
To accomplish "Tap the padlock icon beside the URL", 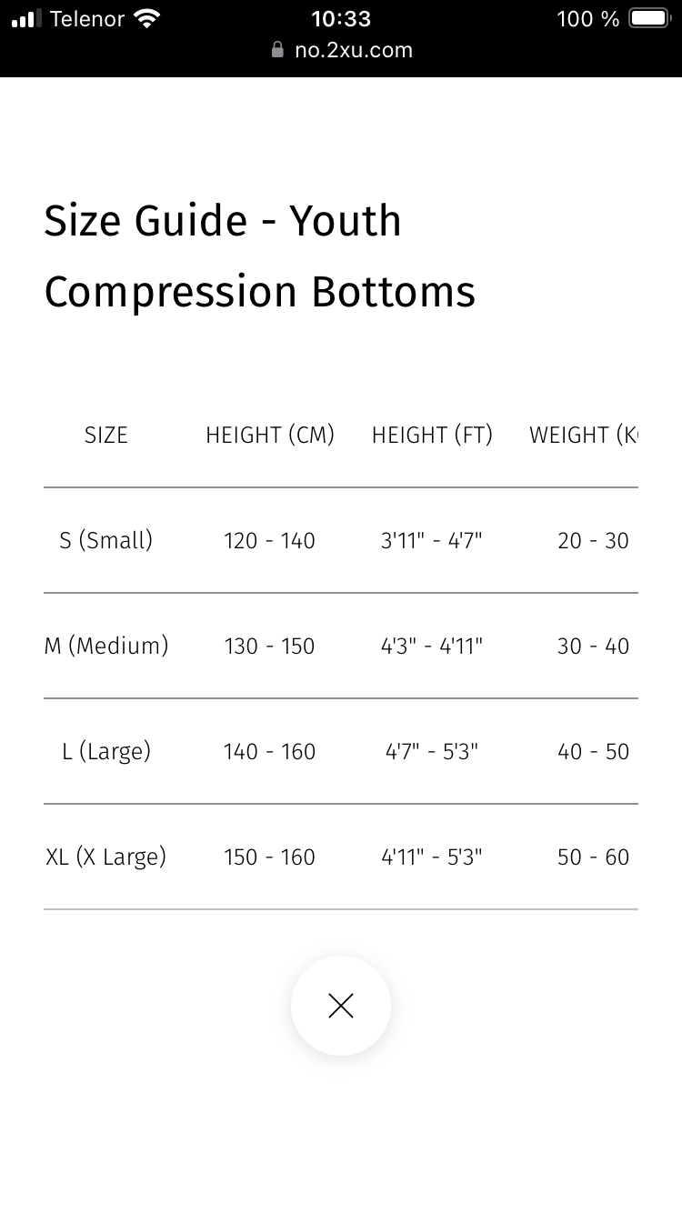I will pyautogui.click(x=278, y=49).
